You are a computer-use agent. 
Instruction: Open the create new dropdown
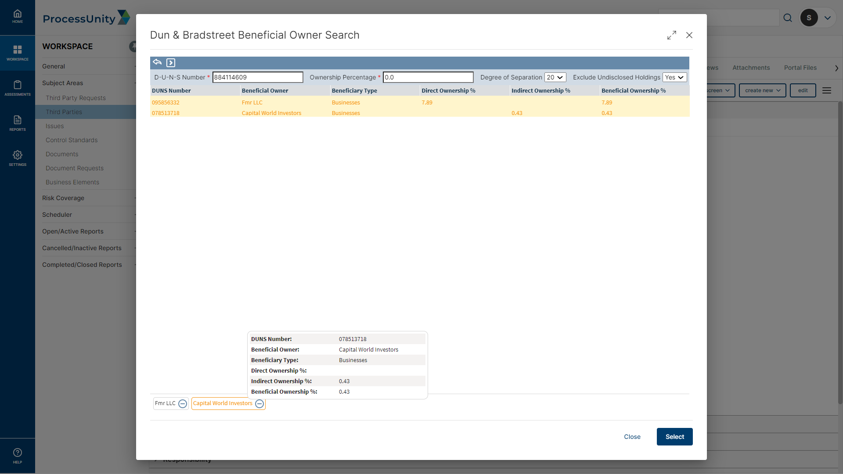pyautogui.click(x=762, y=90)
